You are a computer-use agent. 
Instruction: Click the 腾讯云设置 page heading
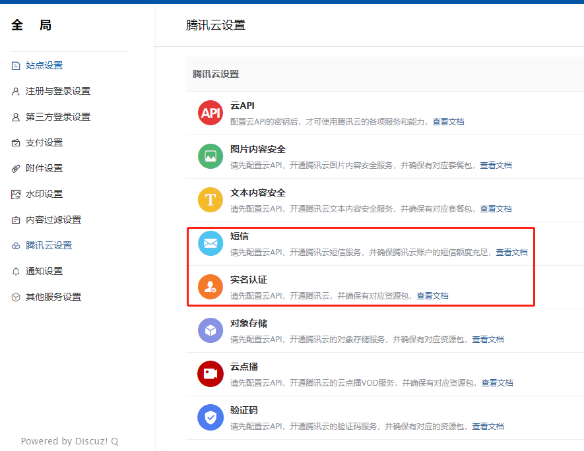pos(216,25)
